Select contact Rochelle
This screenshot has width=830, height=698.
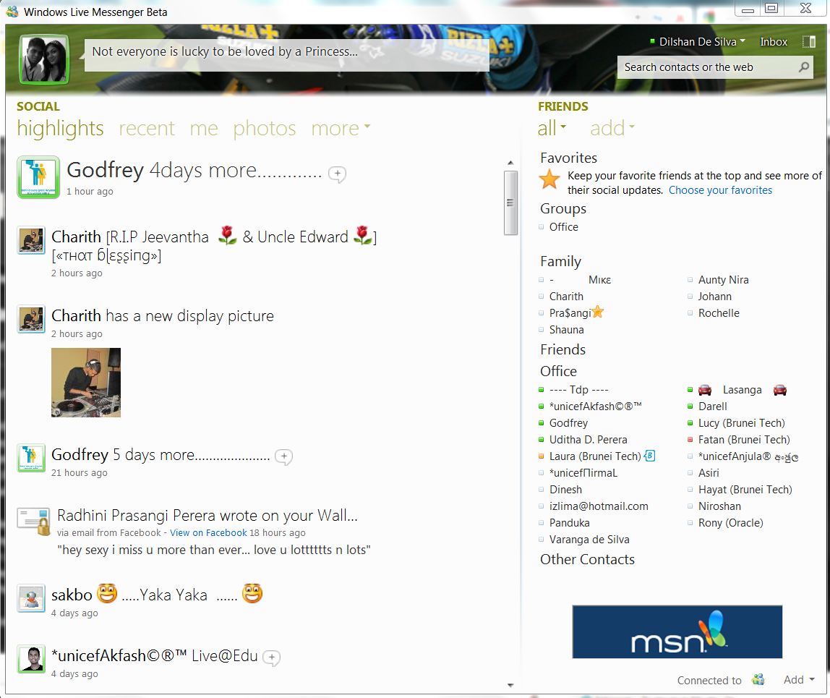point(719,313)
